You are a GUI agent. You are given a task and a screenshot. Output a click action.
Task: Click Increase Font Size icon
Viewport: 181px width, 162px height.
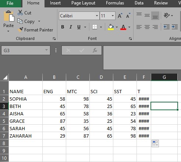pyautogui.click(x=120, y=16)
